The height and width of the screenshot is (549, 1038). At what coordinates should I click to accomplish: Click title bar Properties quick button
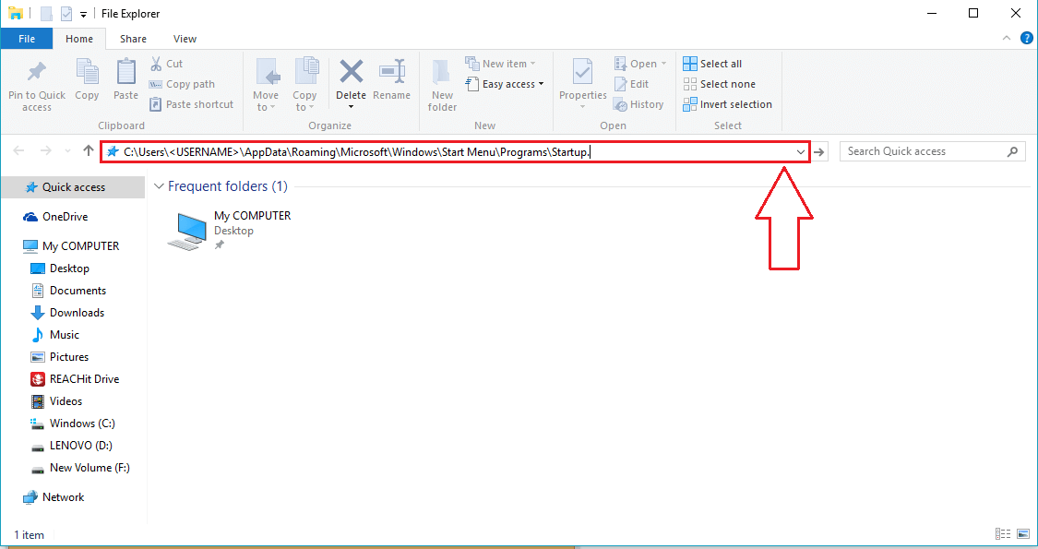tap(66, 13)
